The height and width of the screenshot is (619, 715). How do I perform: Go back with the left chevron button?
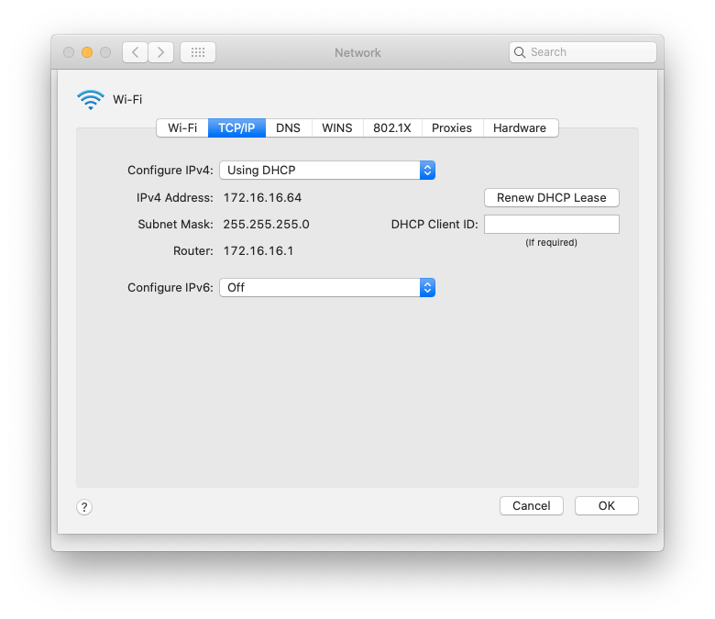coord(135,52)
